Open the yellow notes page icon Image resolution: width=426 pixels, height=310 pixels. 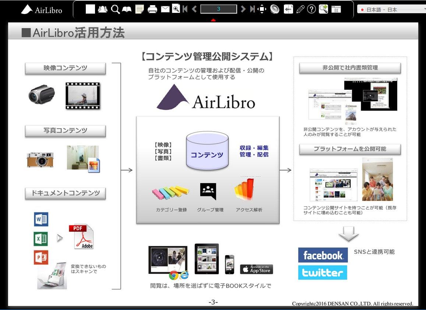tap(140, 9)
